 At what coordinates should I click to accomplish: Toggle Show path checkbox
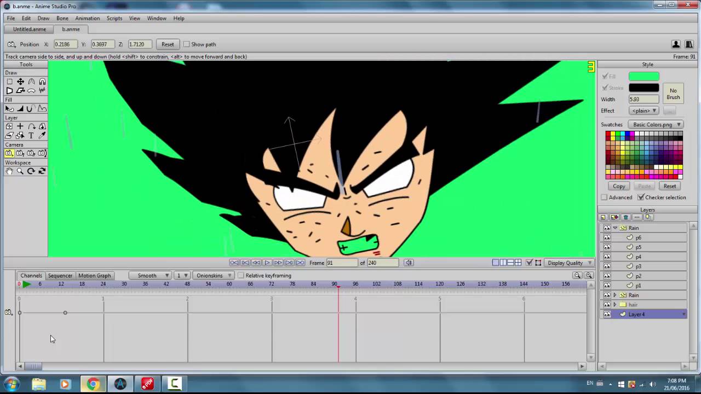(x=187, y=44)
